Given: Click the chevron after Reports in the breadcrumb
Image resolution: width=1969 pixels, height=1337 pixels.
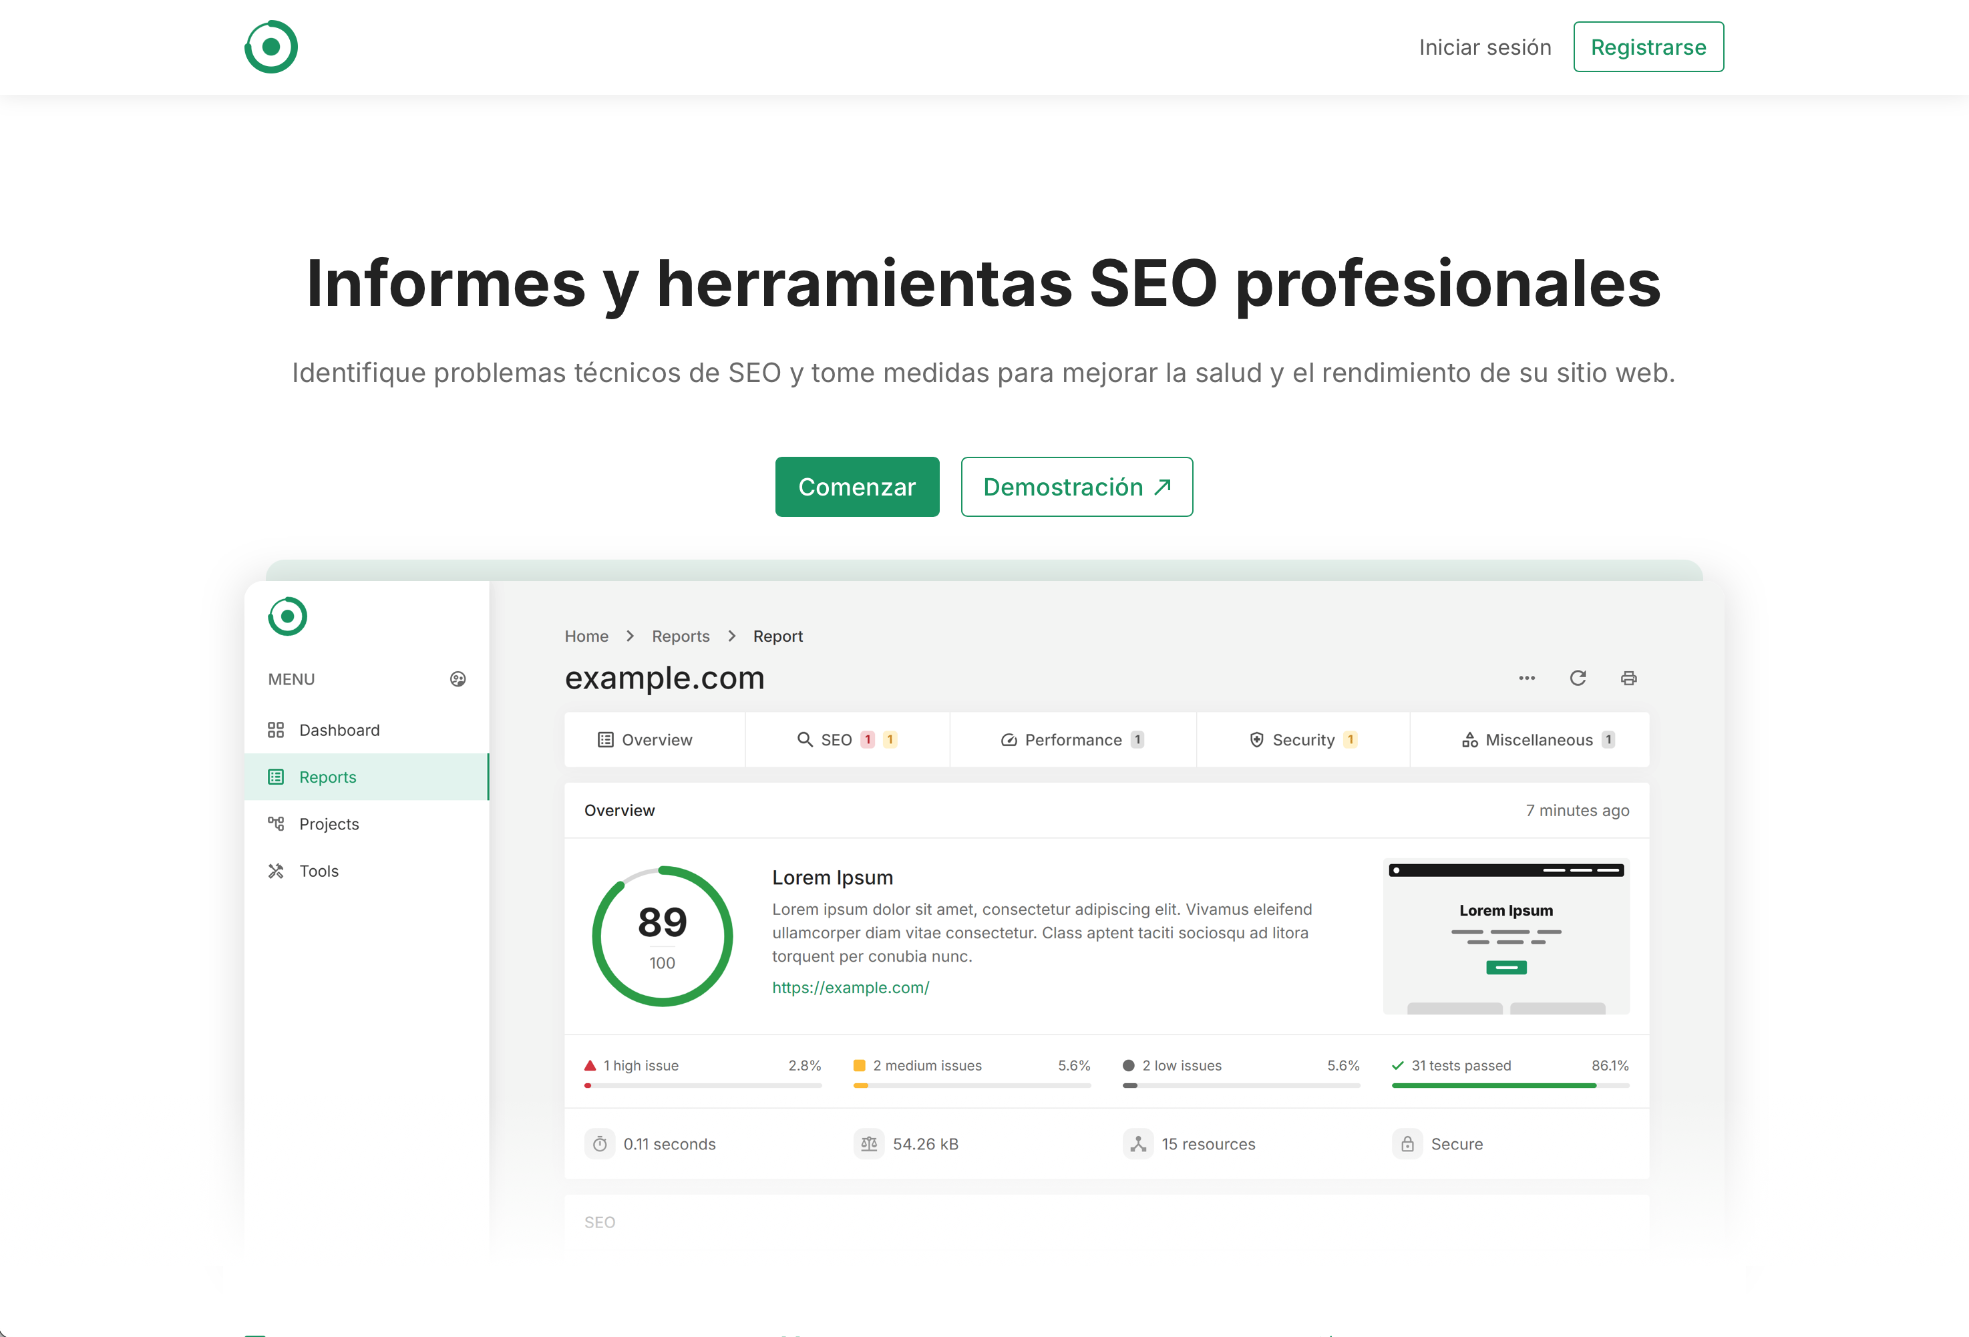Looking at the screenshot, I should [732, 636].
